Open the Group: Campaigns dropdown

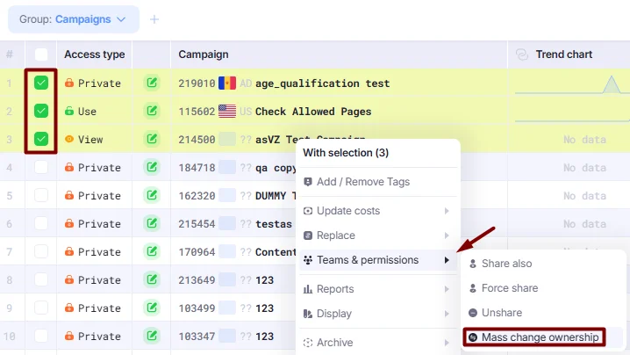point(74,19)
